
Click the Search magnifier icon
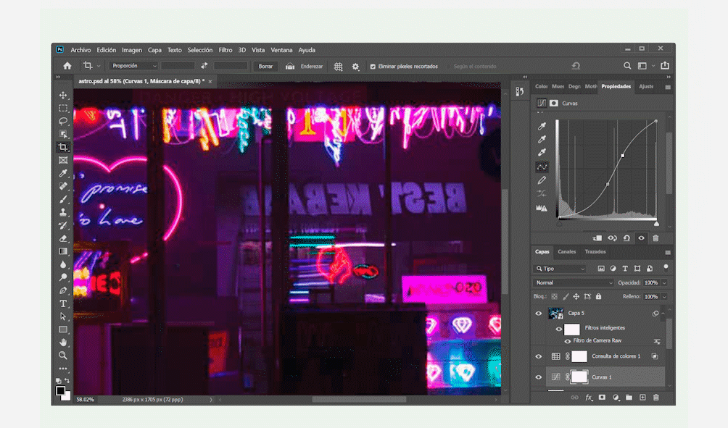pos(627,66)
